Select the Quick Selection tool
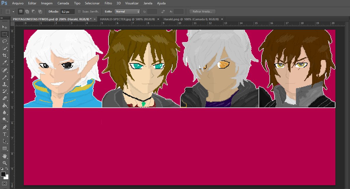 point(4,48)
